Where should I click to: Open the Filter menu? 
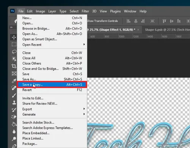tap(85, 11)
